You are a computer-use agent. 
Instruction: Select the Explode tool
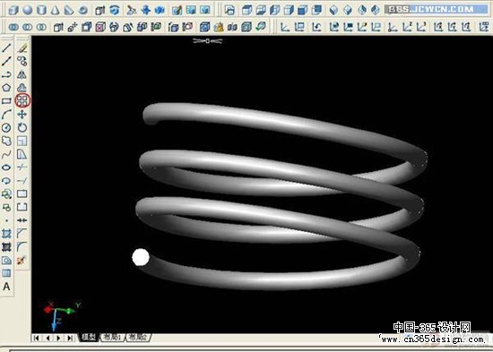coord(22,261)
